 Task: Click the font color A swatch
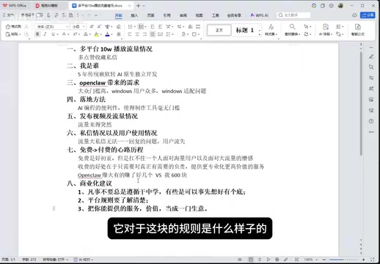107,34
